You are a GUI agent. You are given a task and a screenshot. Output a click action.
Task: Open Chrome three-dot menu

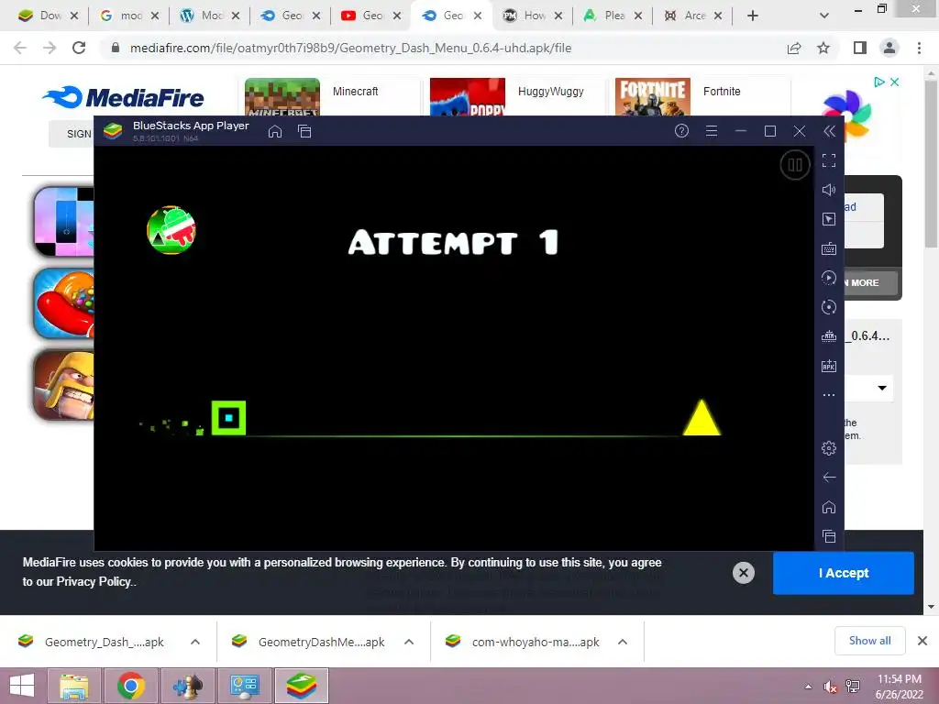point(919,48)
